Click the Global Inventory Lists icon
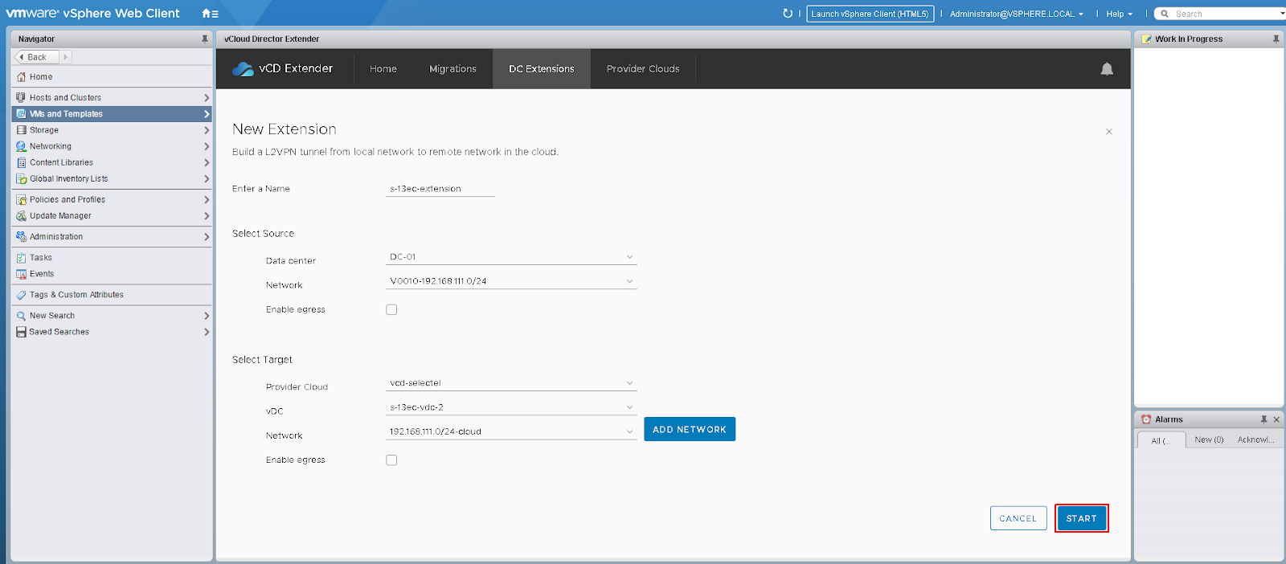The height and width of the screenshot is (564, 1286). (21, 179)
